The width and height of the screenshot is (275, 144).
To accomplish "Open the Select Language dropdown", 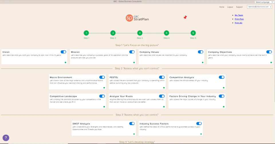I will click(264, 2).
